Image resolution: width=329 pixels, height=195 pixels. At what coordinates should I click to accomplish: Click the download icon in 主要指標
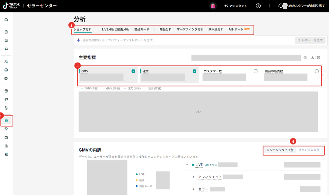[312, 58]
